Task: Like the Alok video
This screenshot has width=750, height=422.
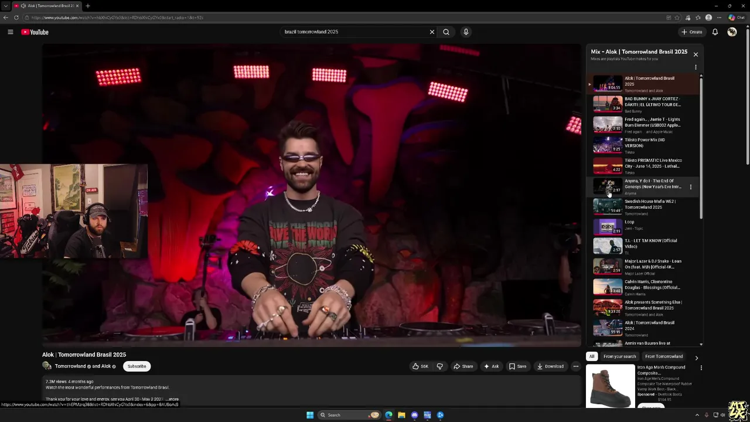Action: tap(420, 366)
